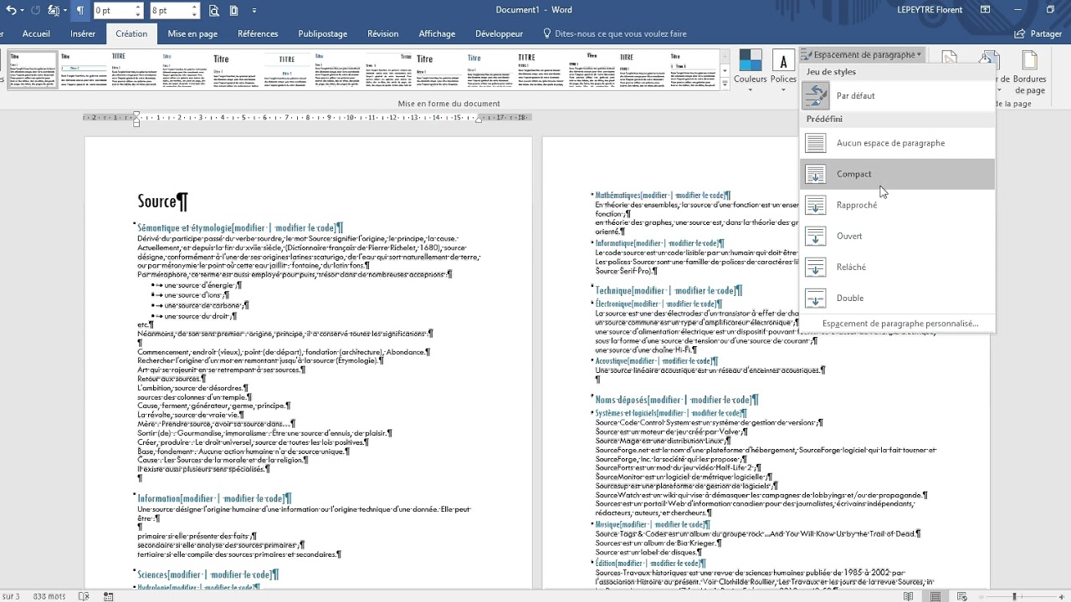Open Customize Quick Access Toolbar dropdown
Viewport: 1071px width, 602px height.
(x=254, y=10)
